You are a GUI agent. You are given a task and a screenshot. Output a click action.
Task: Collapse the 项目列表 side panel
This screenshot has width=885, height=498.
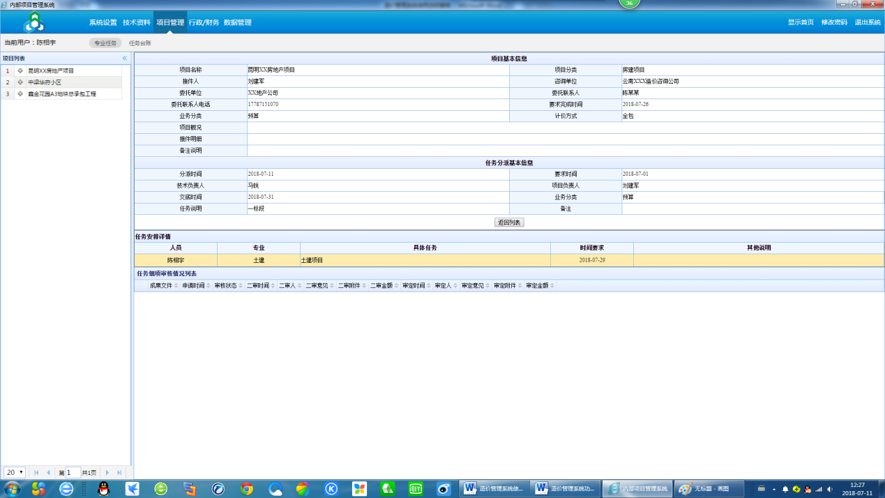pyautogui.click(x=125, y=59)
